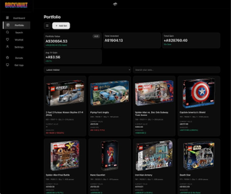231x194 pixels.
Task: Click the Portfolio Value amount A$30664.53
Action: tap(56, 41)
